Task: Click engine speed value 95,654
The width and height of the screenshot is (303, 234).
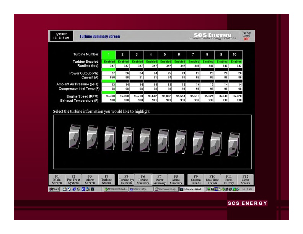Action: [x=179, y=96]
